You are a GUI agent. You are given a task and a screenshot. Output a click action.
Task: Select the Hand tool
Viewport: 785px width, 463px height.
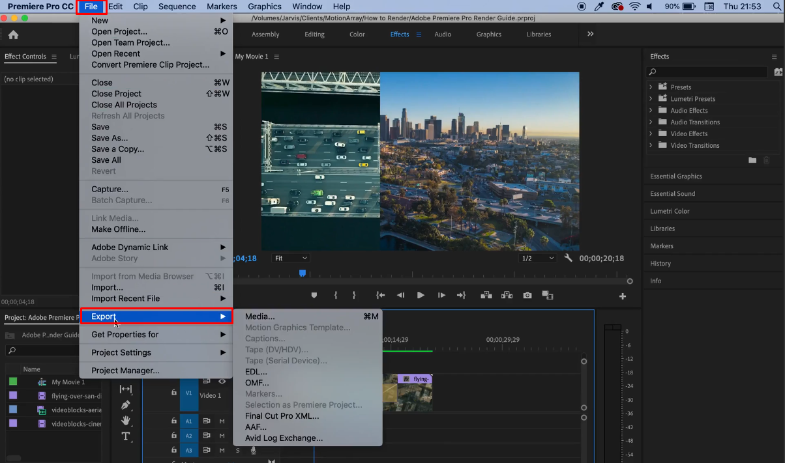(x=126, y=421)
